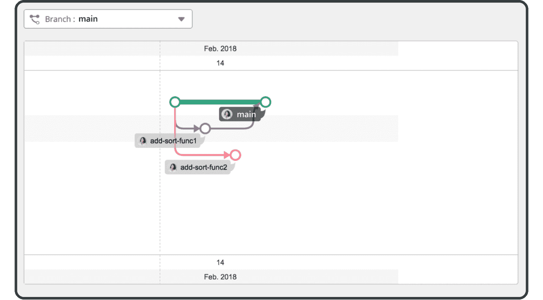543x300 pixels.
Task: Click the branch icon beside Branch label
Action: [x=35, y=19]
